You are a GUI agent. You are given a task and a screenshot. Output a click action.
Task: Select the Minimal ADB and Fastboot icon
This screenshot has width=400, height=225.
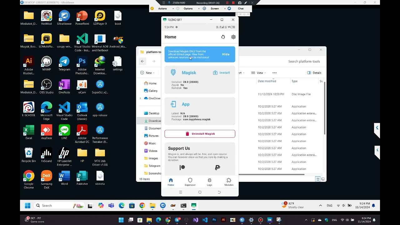100,43
